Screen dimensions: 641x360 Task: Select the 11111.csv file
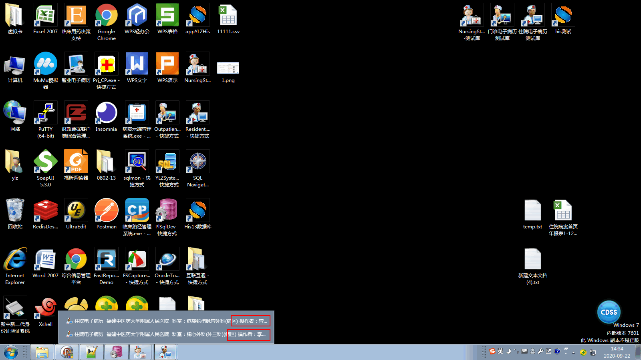(228, 19)
